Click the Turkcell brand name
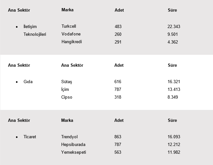Image resolution: width=213 pixels, height=165 pixels. click(x=69, y=26)
